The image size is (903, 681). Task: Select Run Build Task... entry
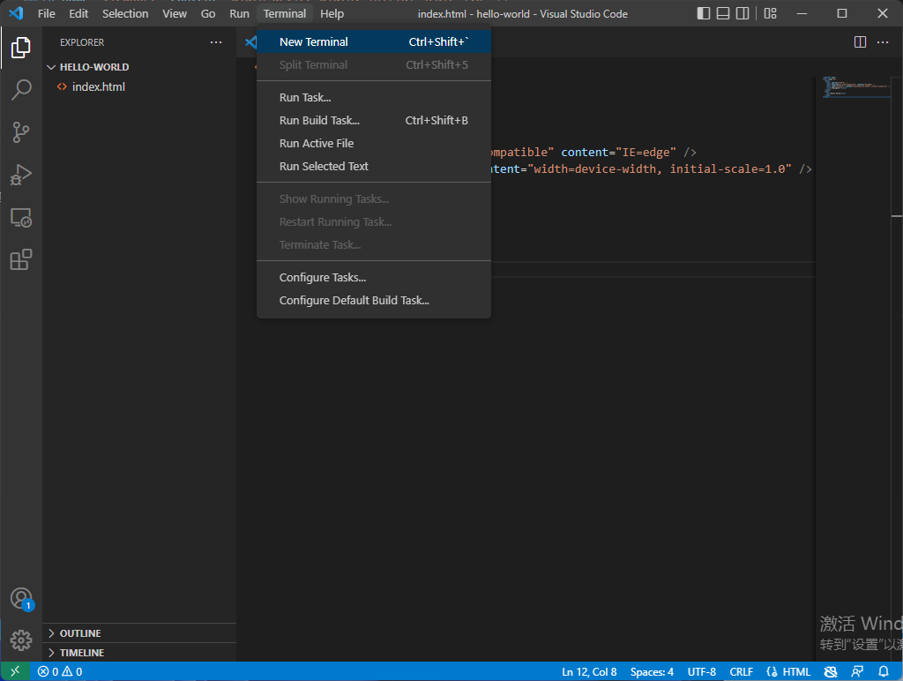374,121
